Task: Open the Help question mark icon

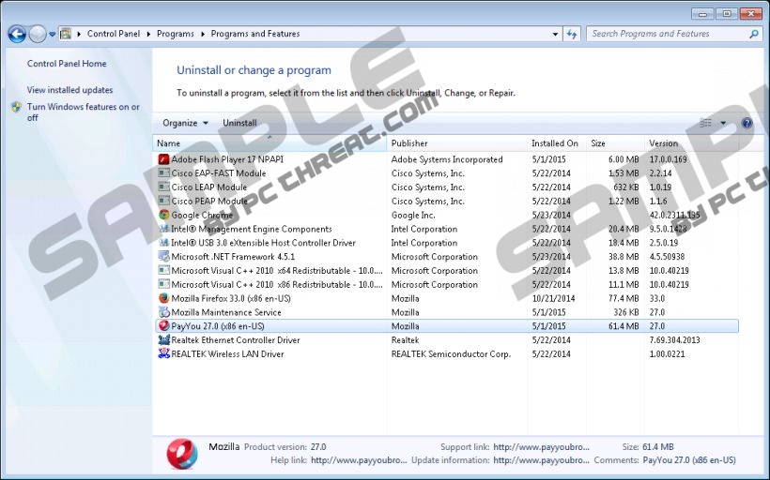Action: [747, 123]
